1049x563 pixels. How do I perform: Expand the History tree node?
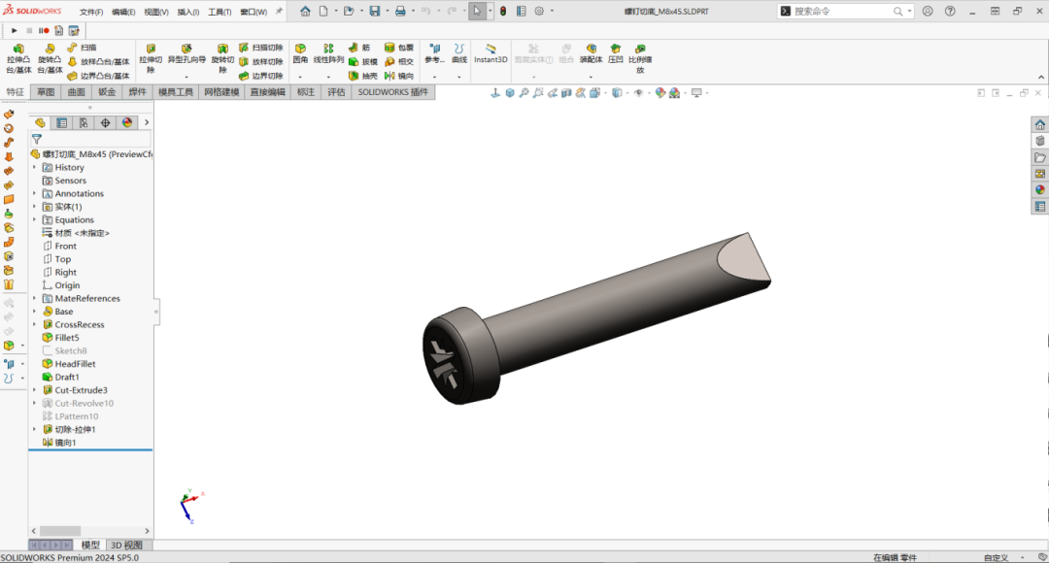34,167
